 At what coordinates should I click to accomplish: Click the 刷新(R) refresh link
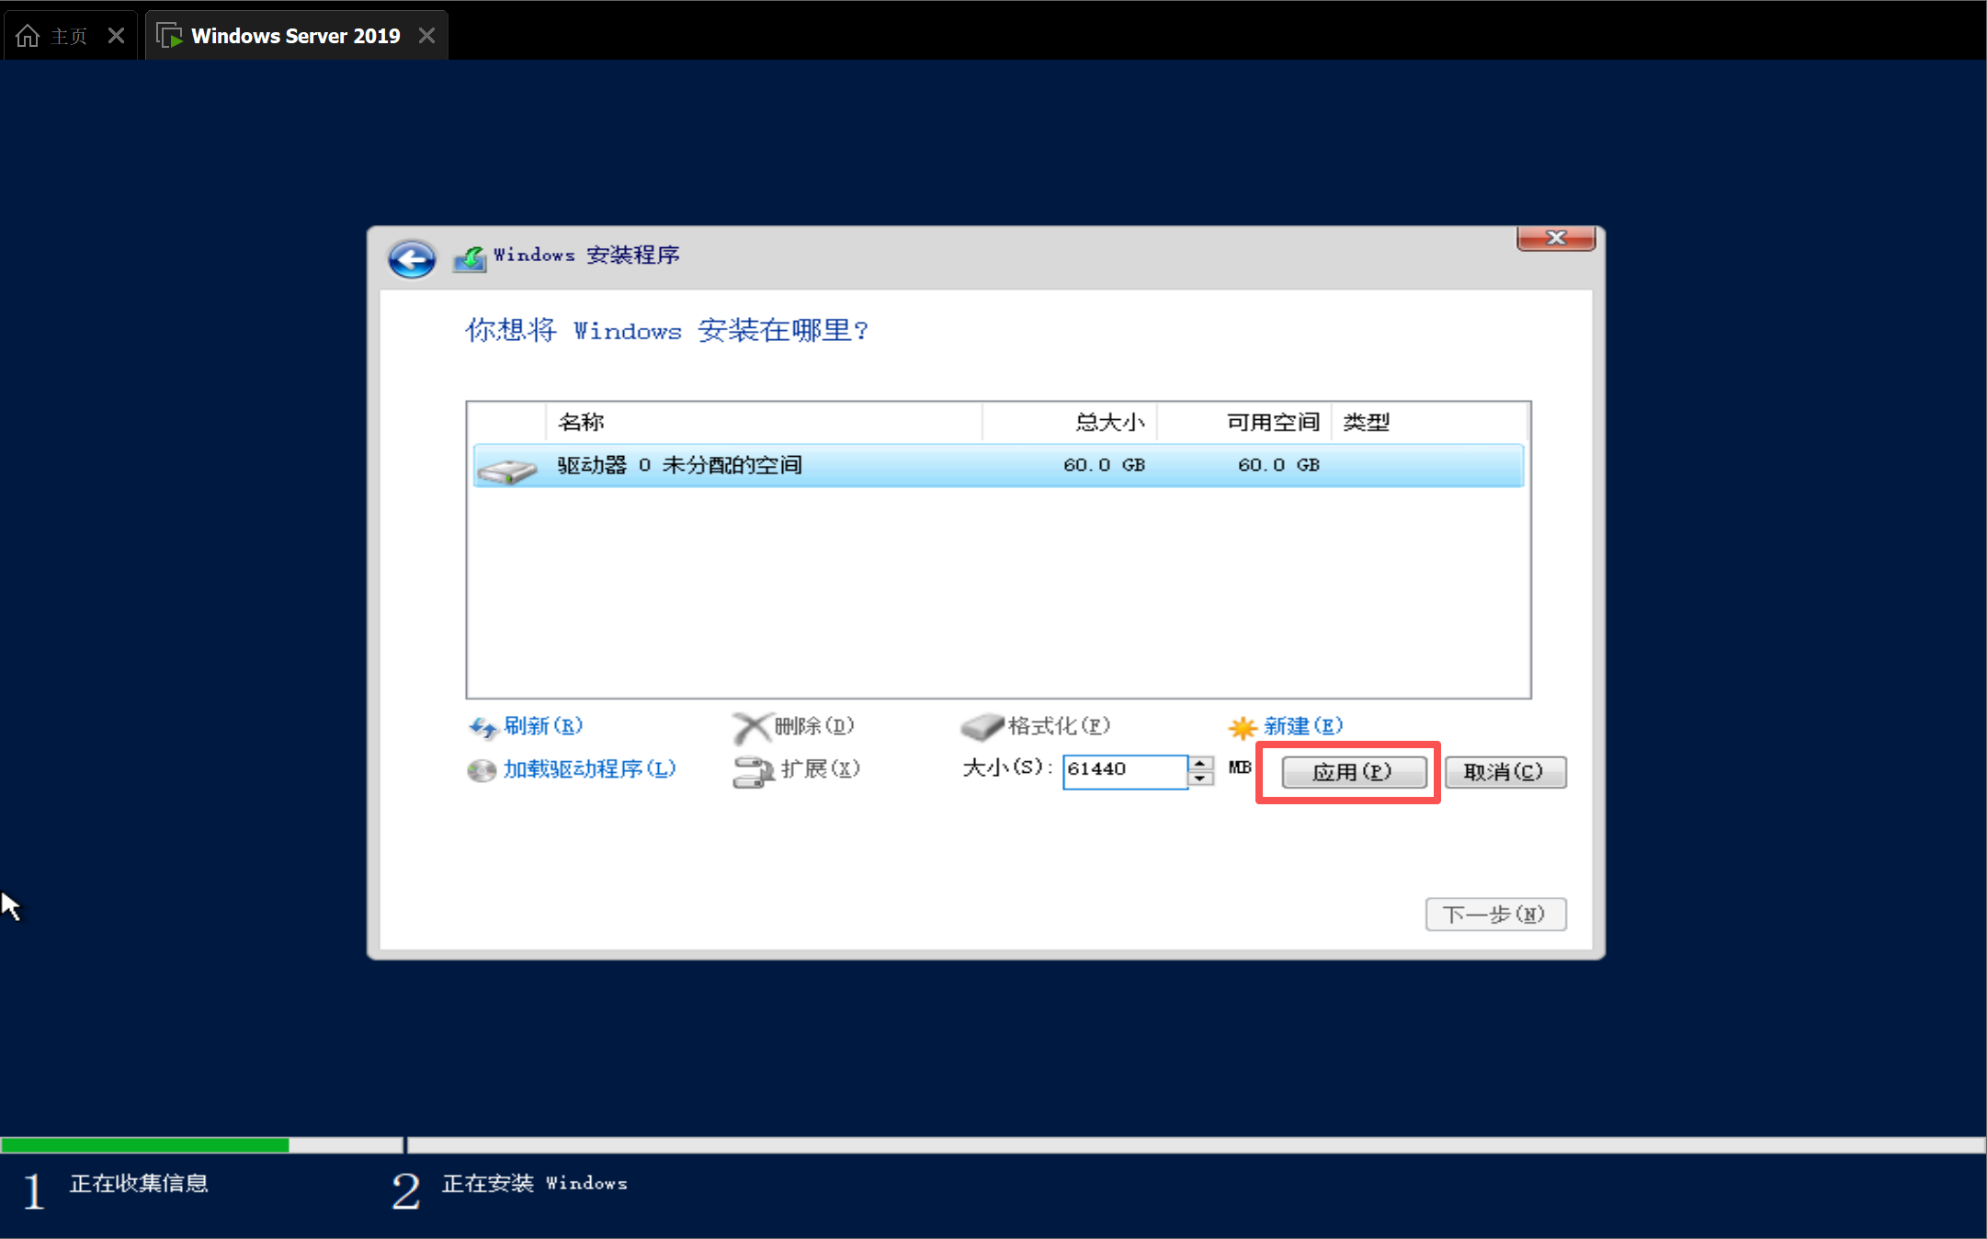(x=543, y=726)
